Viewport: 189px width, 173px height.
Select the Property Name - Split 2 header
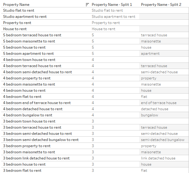click(161, 5)
